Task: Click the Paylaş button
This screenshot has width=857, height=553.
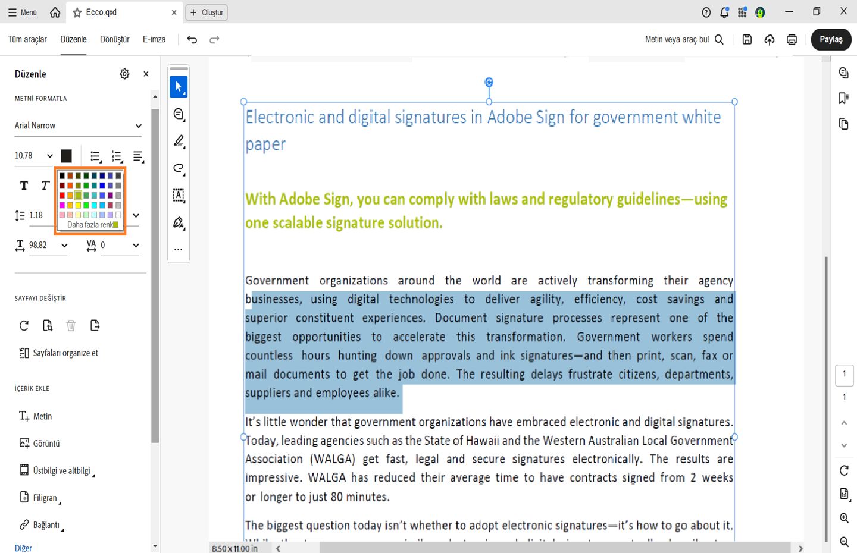Action: tap(831, 39)
